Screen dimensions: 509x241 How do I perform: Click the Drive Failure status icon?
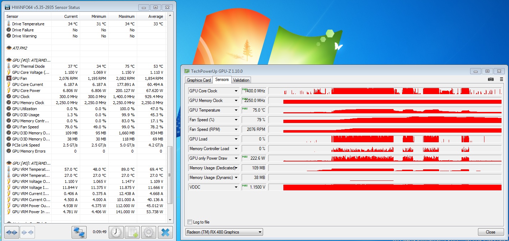(9, 30)
